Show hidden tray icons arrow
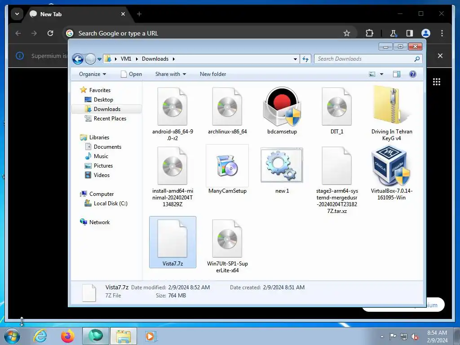The width and height of the screenshot is (460, 345). [x=382, y=336]
